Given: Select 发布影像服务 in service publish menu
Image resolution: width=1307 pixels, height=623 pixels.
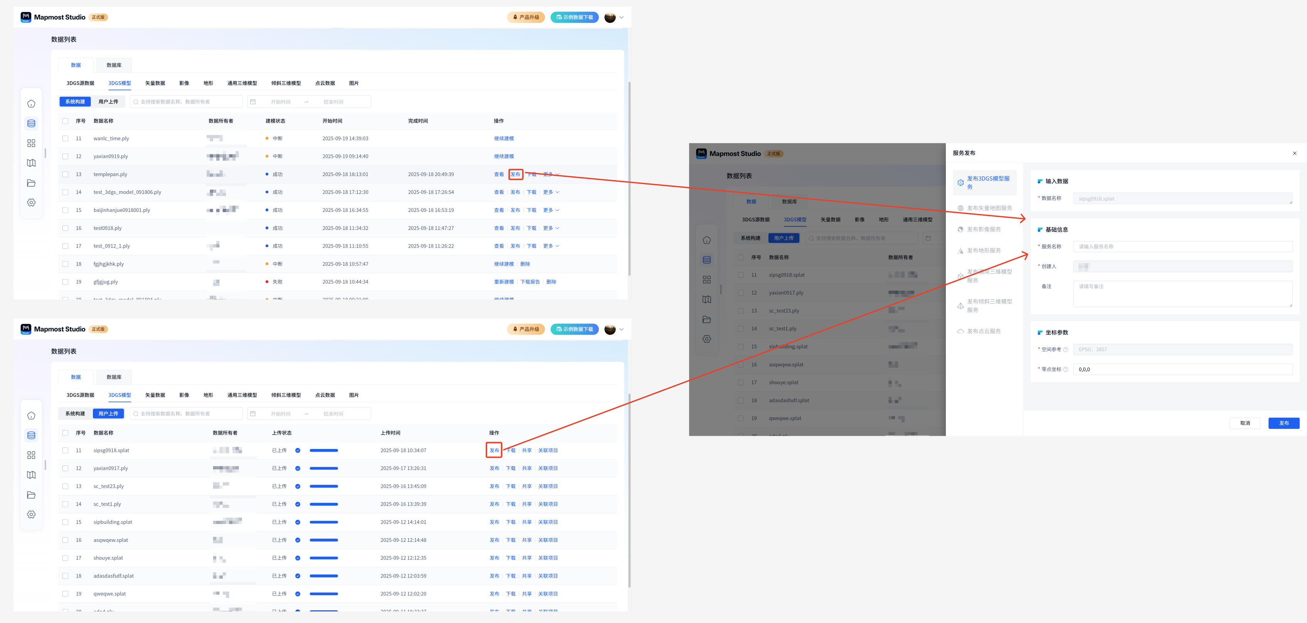Looking at the screenshot, I should coord(983,229).
